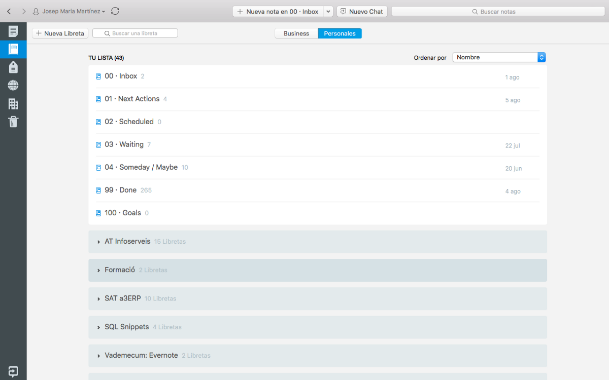
Task: Click the Nueva Libreta button
Action: pos(60,33)
